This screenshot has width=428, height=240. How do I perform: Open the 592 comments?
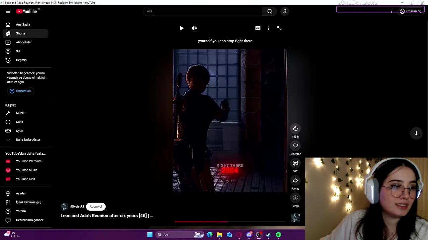tap(295, 163)
